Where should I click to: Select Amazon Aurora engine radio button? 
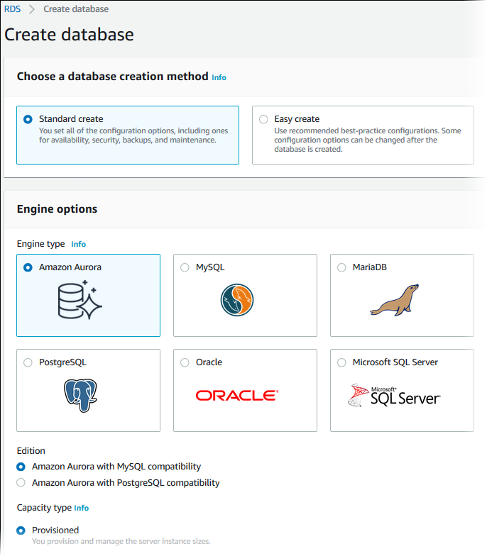28,267
